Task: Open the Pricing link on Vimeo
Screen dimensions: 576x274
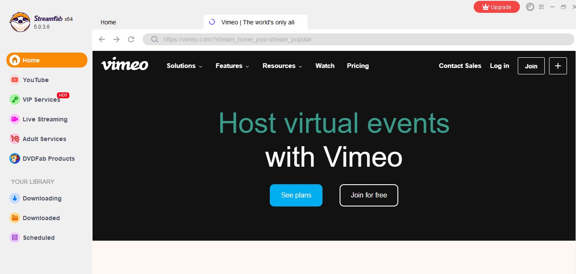Action: (358, 66)
